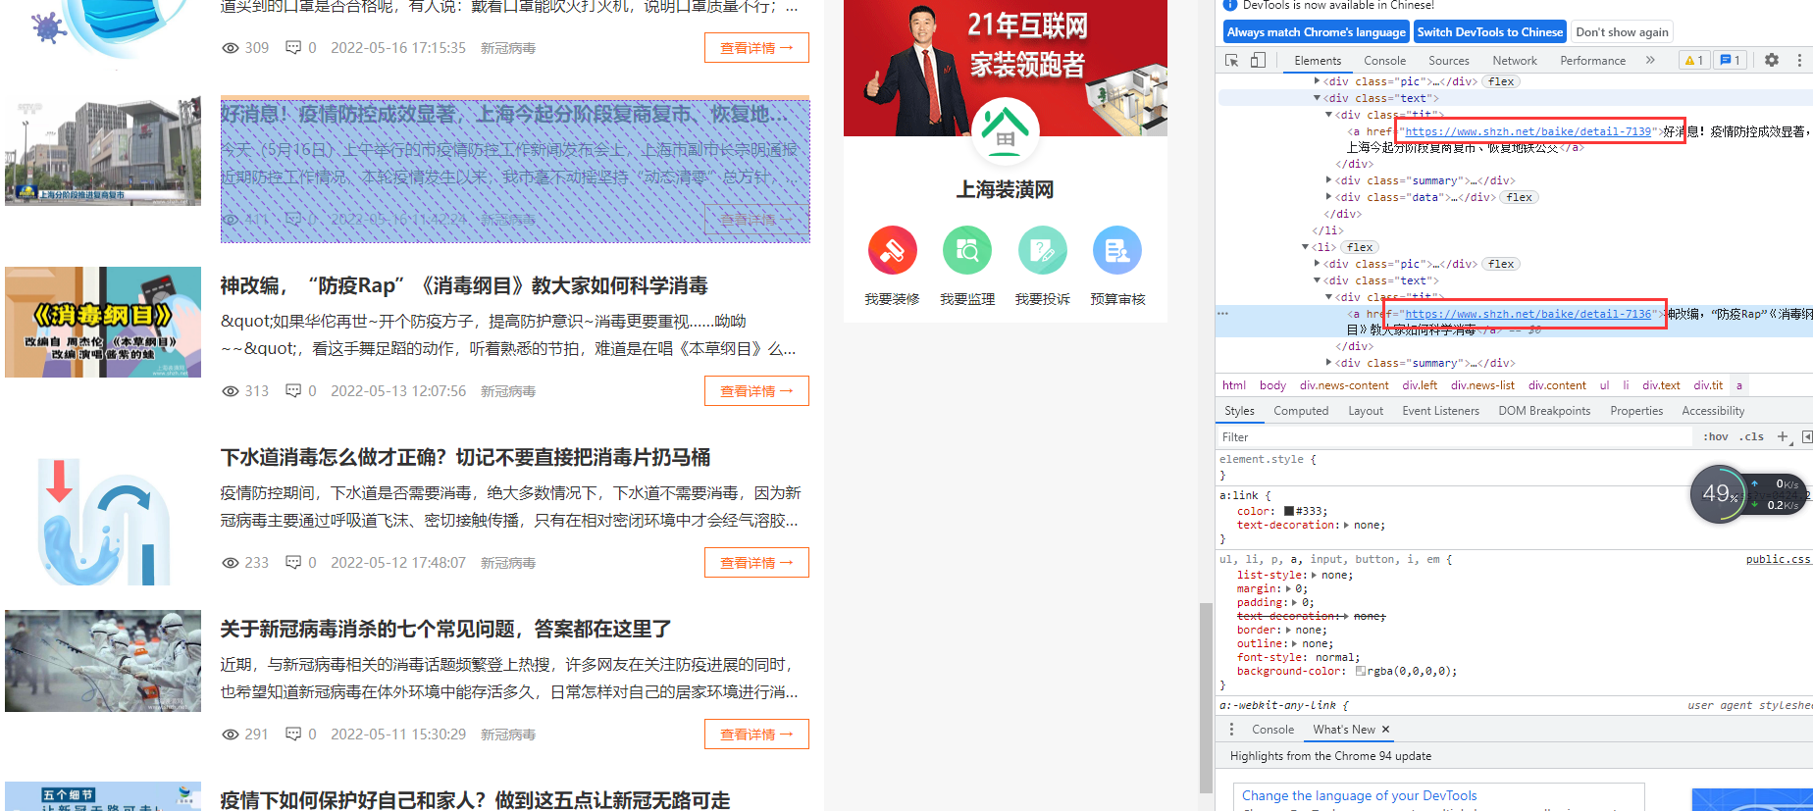Click the eye icon beside 291 views
This screenshot has height=811, width=1813.
tap(231, 735)
